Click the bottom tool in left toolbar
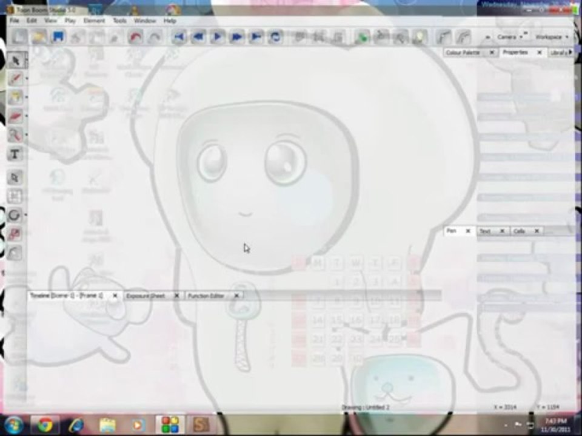This screenshot has height=436, width=582. [x=15, y=253]
